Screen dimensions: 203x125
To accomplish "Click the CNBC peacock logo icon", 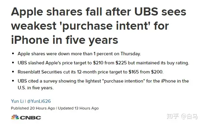I will tap(15, 117).
